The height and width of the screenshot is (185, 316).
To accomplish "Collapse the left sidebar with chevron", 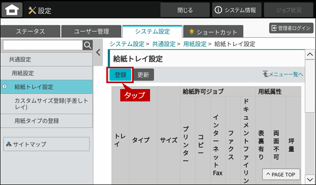I will 98,52.
